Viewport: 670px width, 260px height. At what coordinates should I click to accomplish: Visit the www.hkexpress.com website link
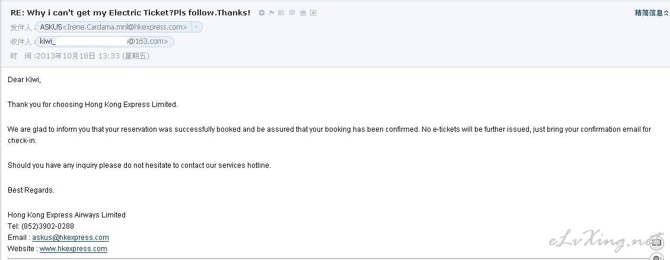(74, 249)
